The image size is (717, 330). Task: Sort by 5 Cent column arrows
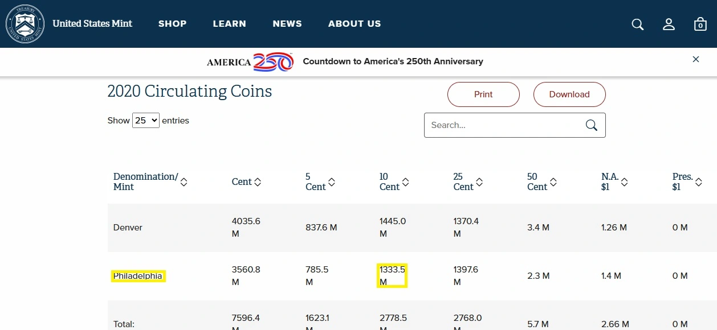tap(332, 181)
